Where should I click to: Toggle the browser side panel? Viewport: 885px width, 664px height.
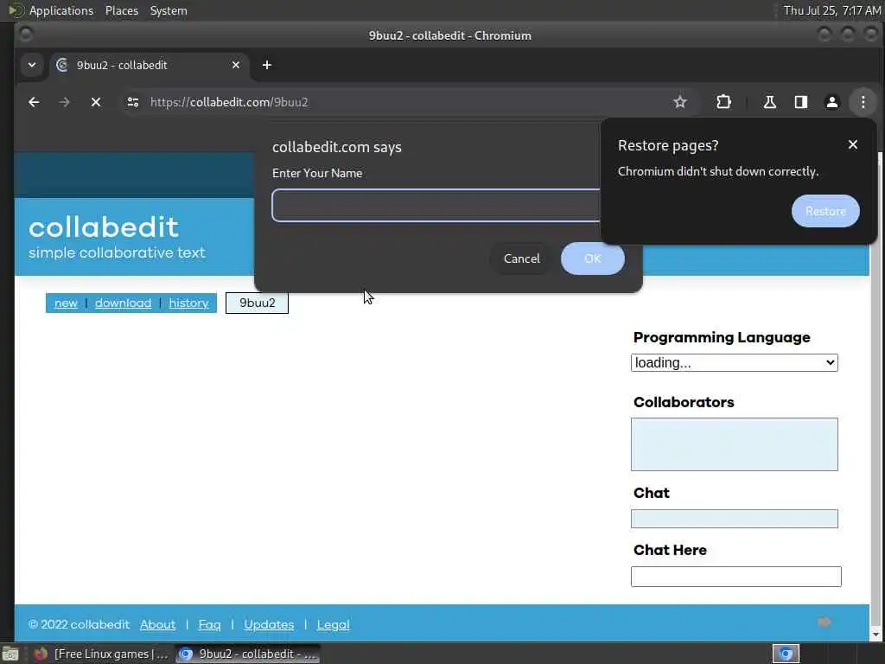click(x=801, y=102)
